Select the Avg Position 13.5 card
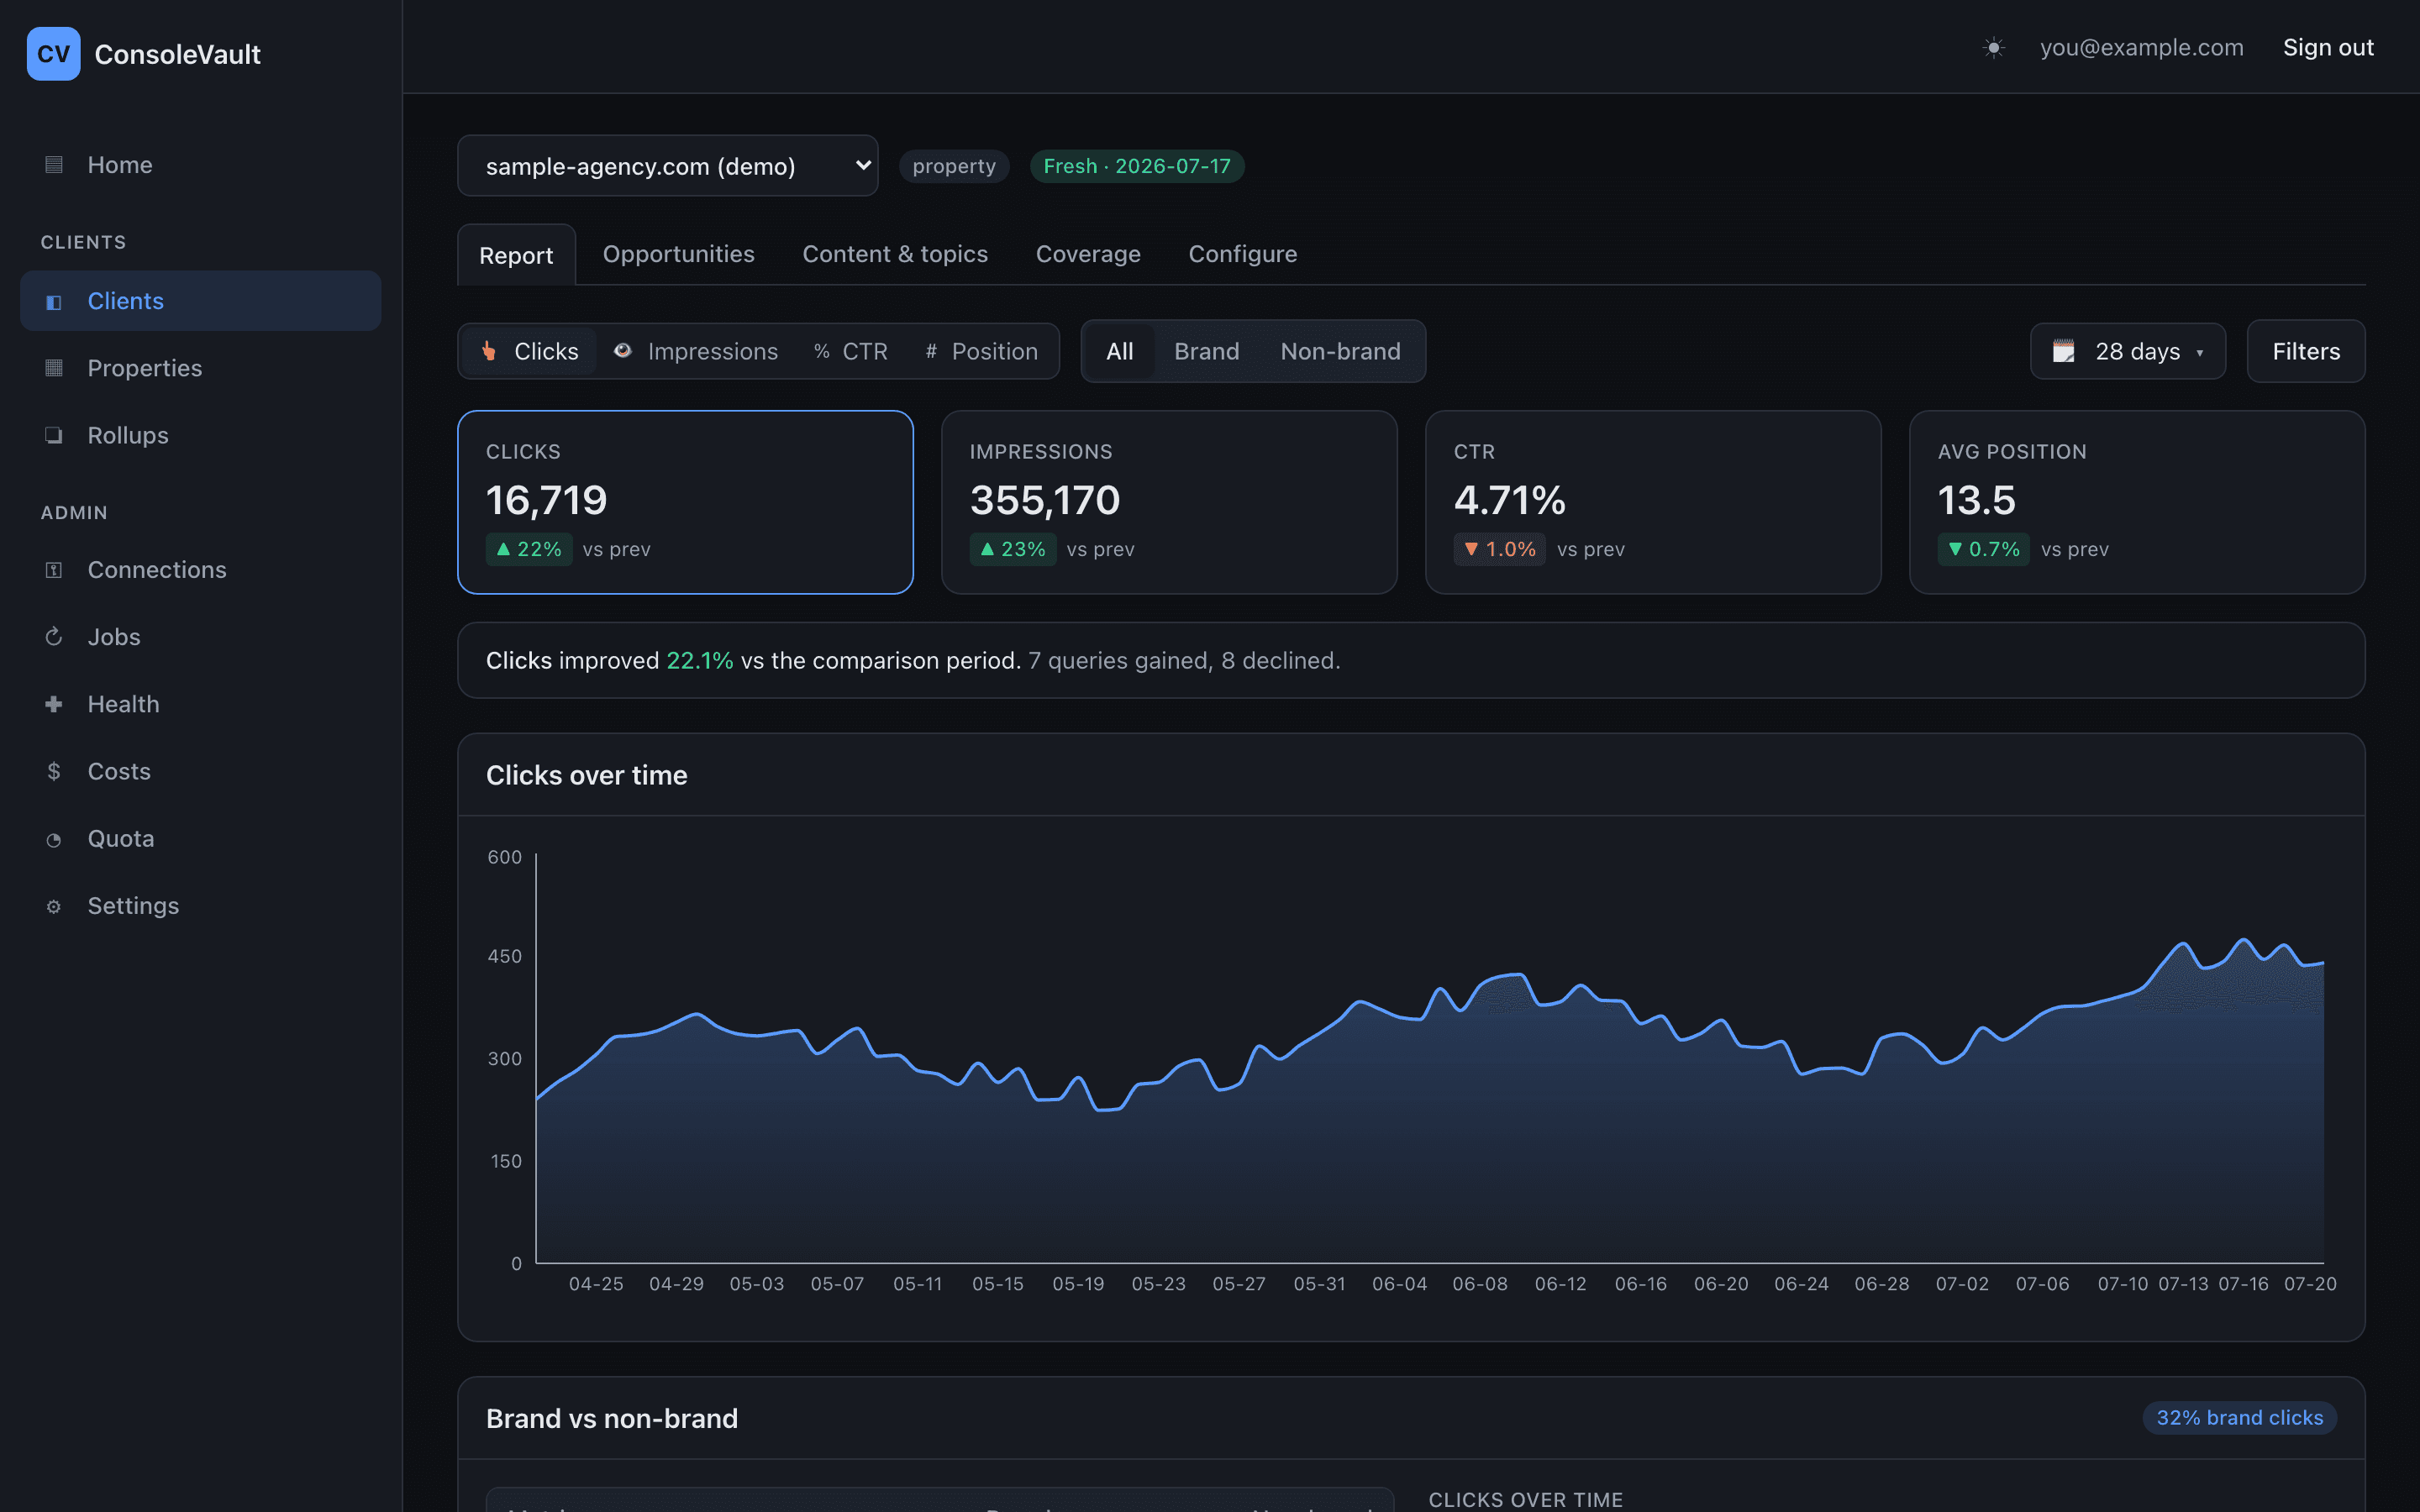Image resolution: width=2420 pixels, height=1512 pixels. point(2137,502)
